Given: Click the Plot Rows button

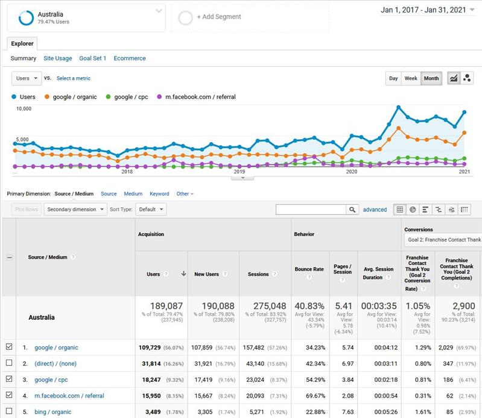Looking at the screenshot, I should click(27, 210).
